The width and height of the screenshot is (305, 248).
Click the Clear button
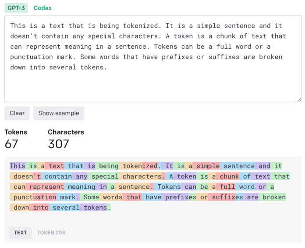pyautogui.click(x=17, y=113)
